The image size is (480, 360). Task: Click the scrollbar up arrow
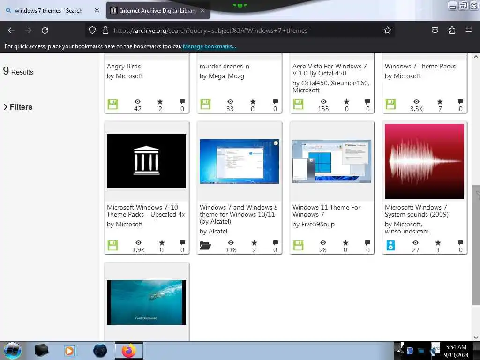click(x=476, y=57)
